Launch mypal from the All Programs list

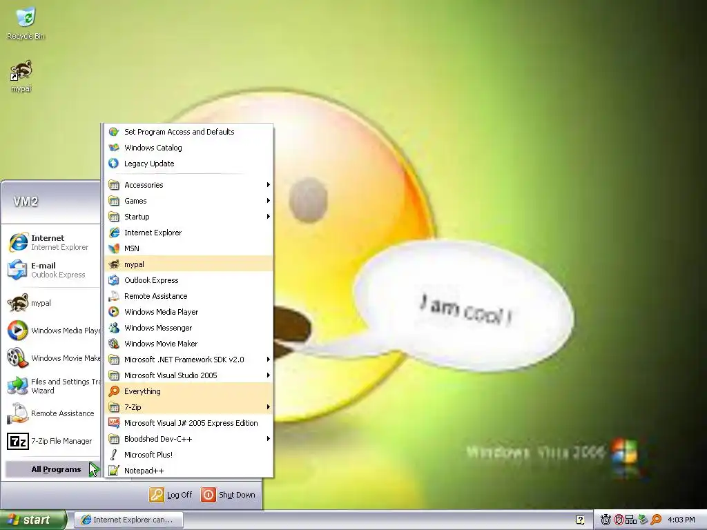coord(189,264)
